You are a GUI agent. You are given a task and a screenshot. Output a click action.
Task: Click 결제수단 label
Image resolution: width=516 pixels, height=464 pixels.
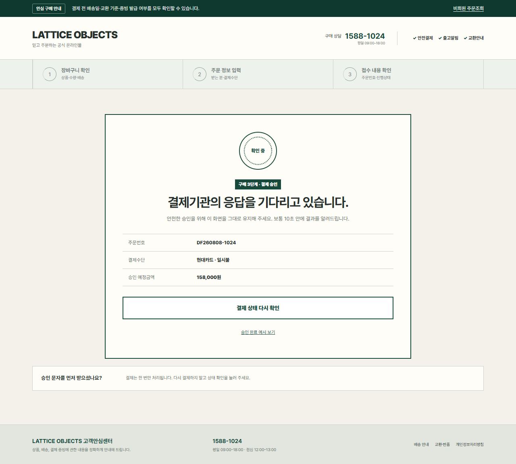(x=136, y=260)
